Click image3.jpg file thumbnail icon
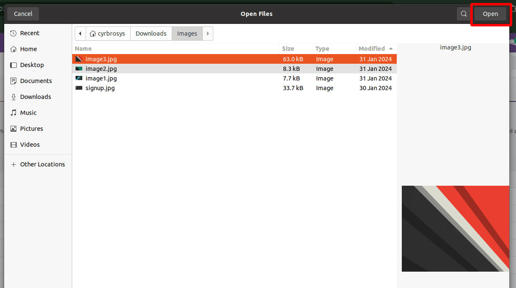The image size is (516, 288). [79, 59]
